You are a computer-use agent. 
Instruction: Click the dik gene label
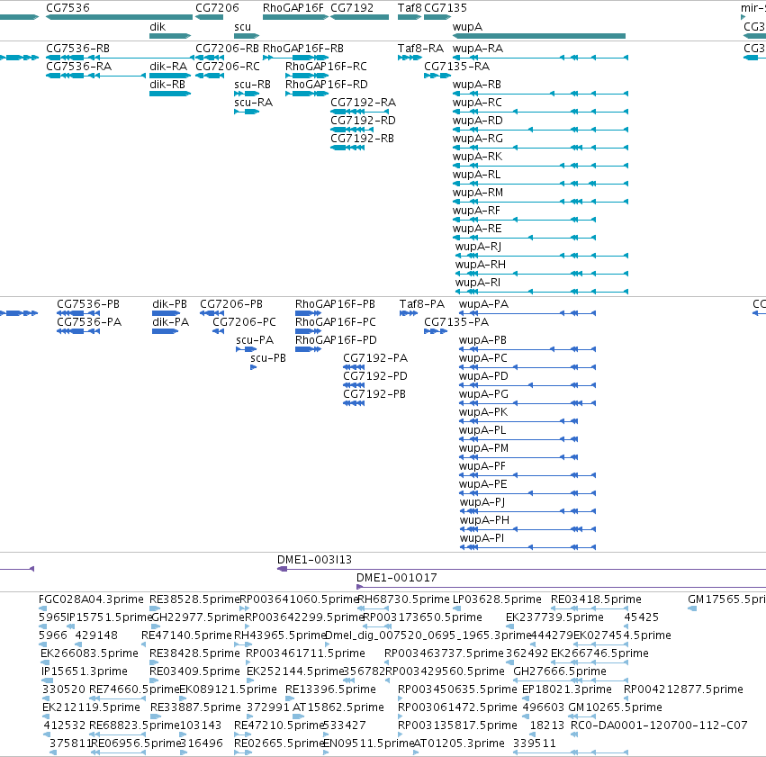158,27
